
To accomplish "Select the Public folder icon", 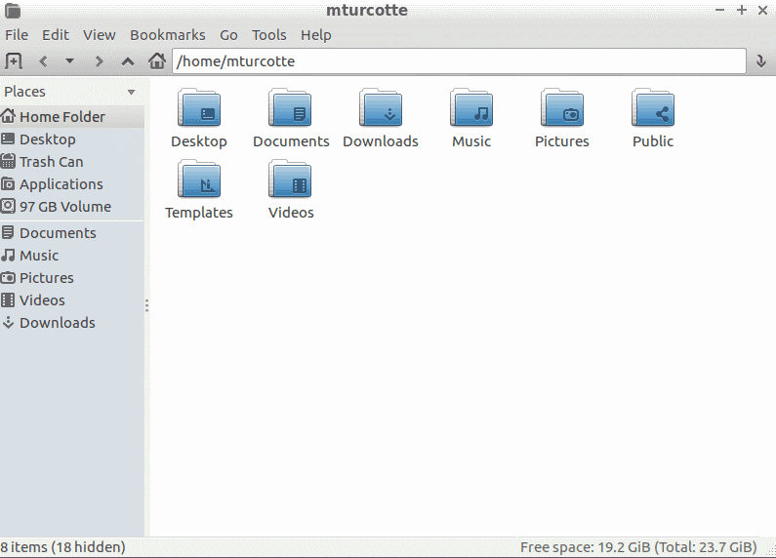I will coord(653,108).
